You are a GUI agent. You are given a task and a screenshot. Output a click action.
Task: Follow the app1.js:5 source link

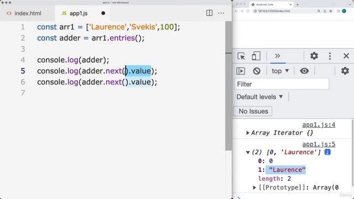(x=319, y=144)
